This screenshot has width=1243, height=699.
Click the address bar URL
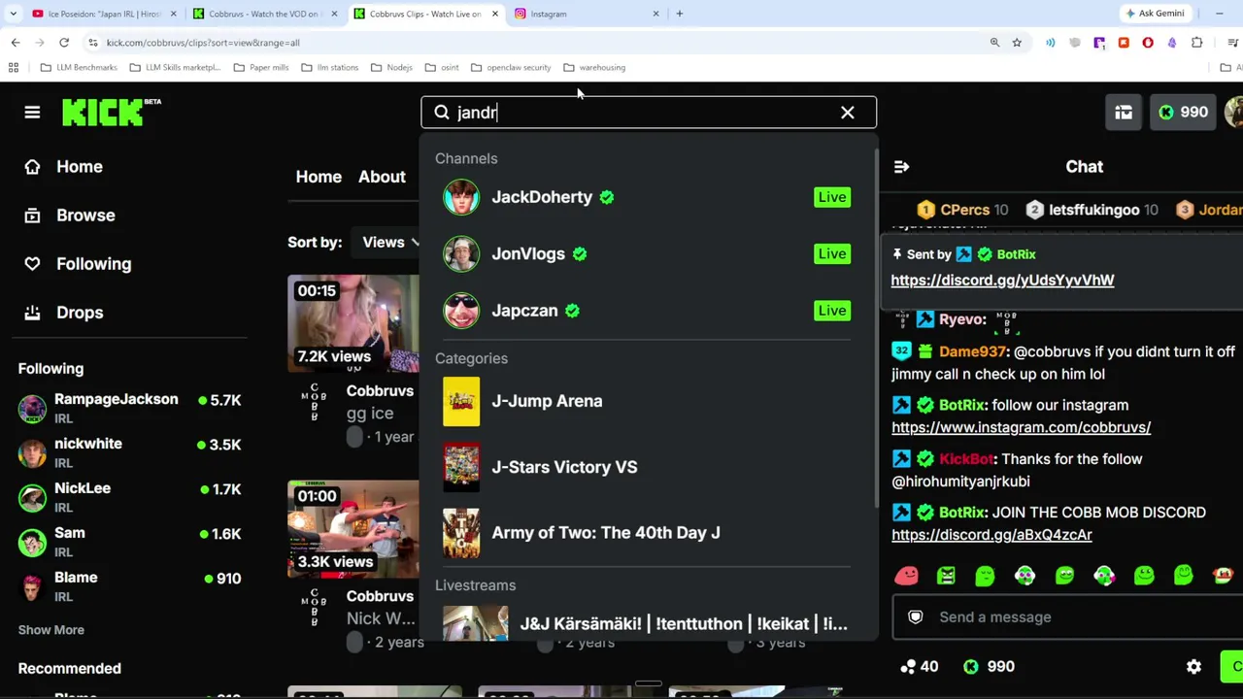203,43
